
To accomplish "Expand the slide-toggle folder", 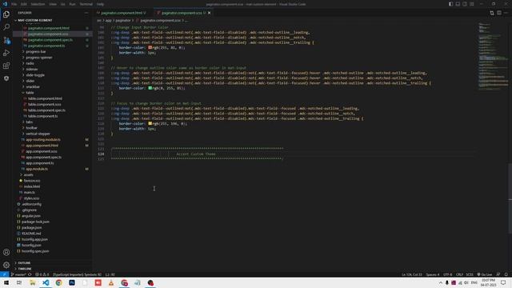I will (x=35, y=75).
